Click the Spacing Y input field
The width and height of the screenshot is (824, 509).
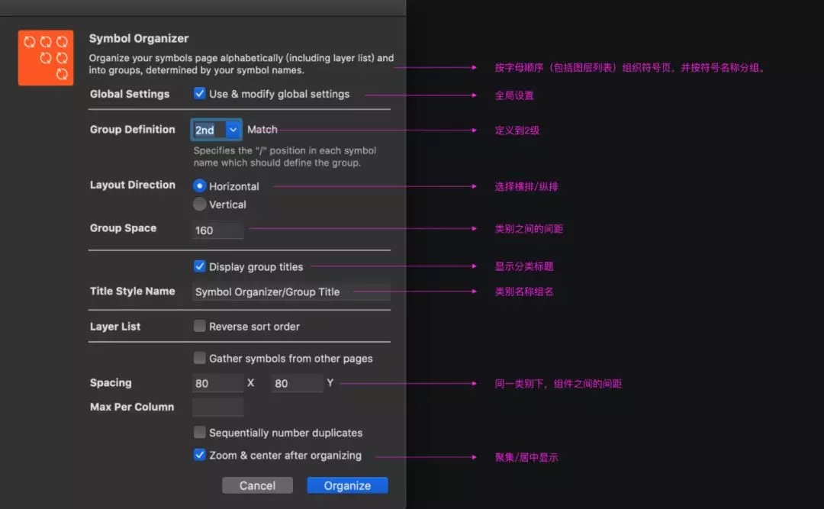point(297,383)
